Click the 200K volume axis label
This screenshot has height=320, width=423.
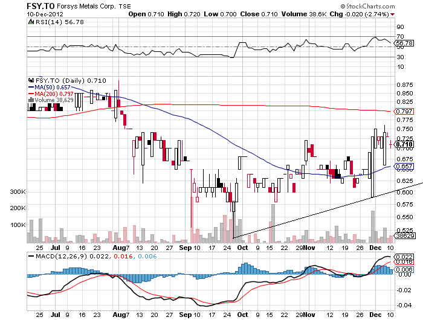point(18,208)
